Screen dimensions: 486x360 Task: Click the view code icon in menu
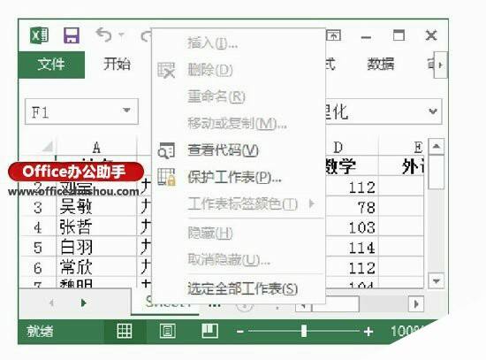click(166, 150)
